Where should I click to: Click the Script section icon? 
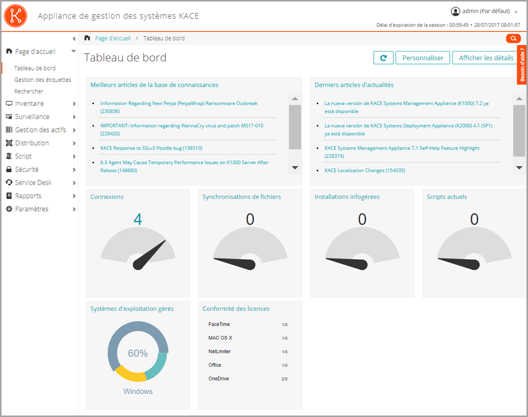[x=9, y=156]
